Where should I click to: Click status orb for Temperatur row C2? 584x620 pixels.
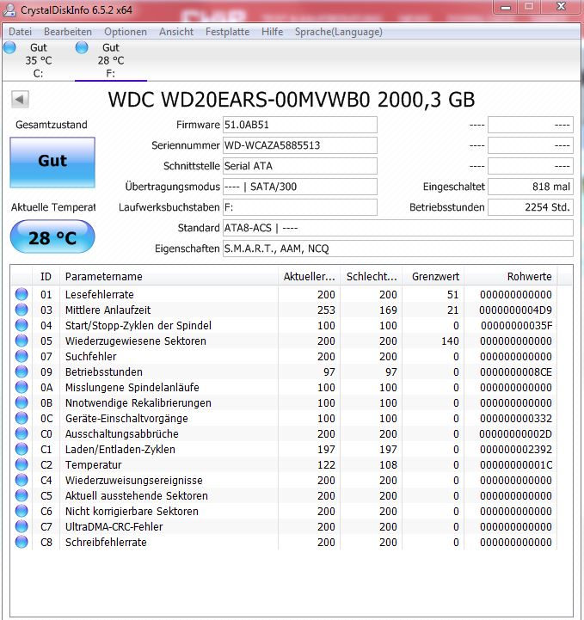[22, 464]
